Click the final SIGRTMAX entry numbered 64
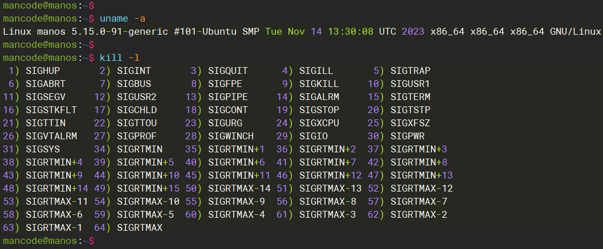 pyautogui.click(x=140, y=227)
